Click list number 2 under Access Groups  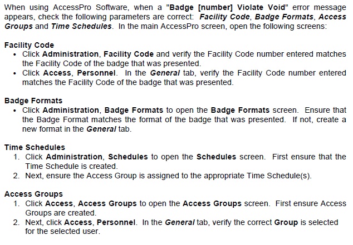point(17,222)
